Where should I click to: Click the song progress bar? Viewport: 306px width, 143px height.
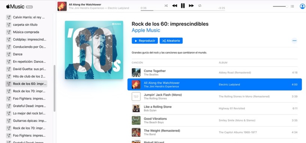[x=183, y=11]
